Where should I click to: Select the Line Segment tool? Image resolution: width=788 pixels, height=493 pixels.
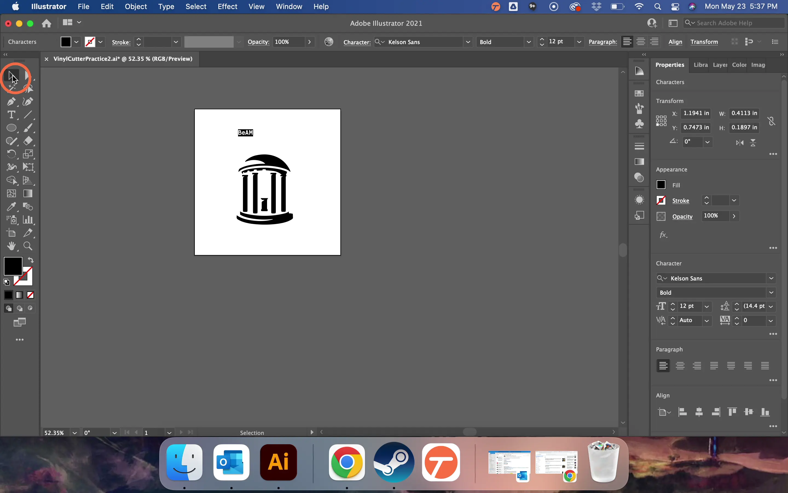click(x=28, y=115)
